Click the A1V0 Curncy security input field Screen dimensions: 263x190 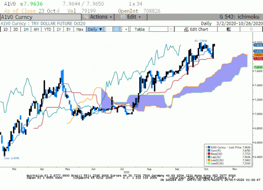coord(41,17)
